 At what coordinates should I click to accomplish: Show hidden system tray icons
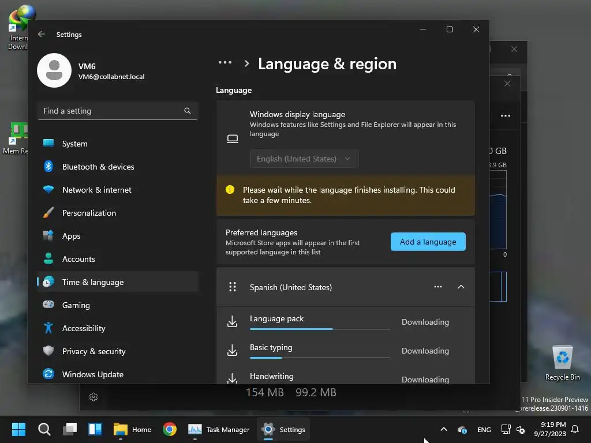[444, 429]
